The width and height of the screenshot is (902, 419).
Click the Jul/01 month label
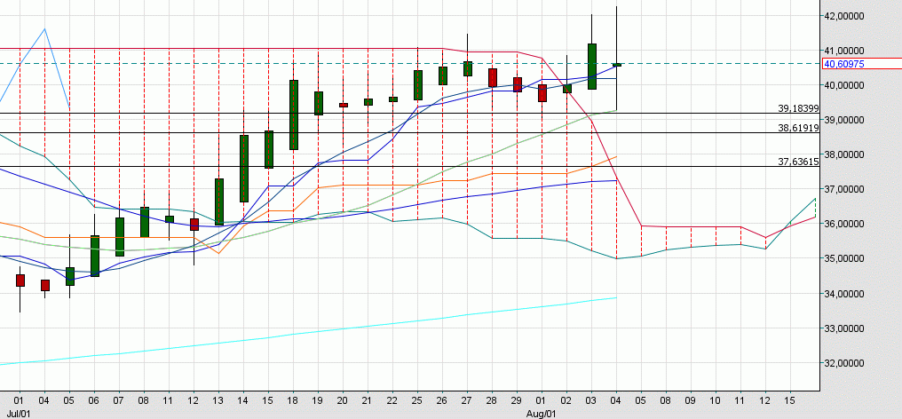pos(20,414)
